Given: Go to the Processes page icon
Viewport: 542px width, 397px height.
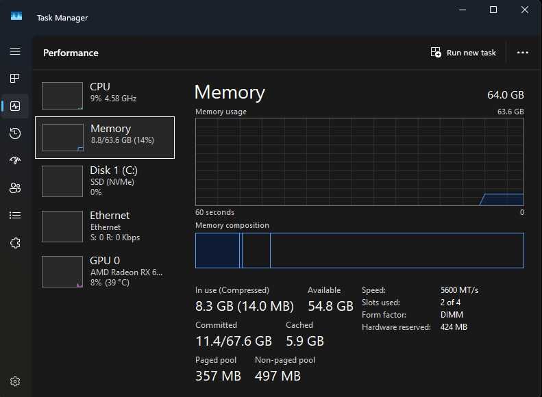Looking at the screenshot, I should click(15, 79).
